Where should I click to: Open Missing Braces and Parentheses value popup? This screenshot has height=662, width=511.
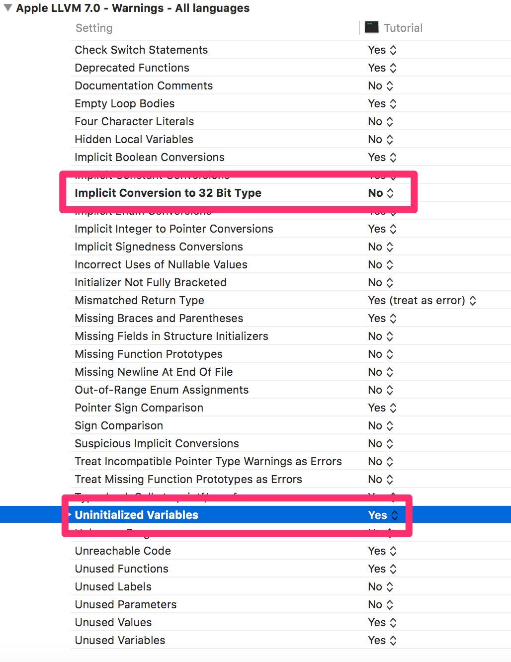pyautogui.click(x=382, y=318)
